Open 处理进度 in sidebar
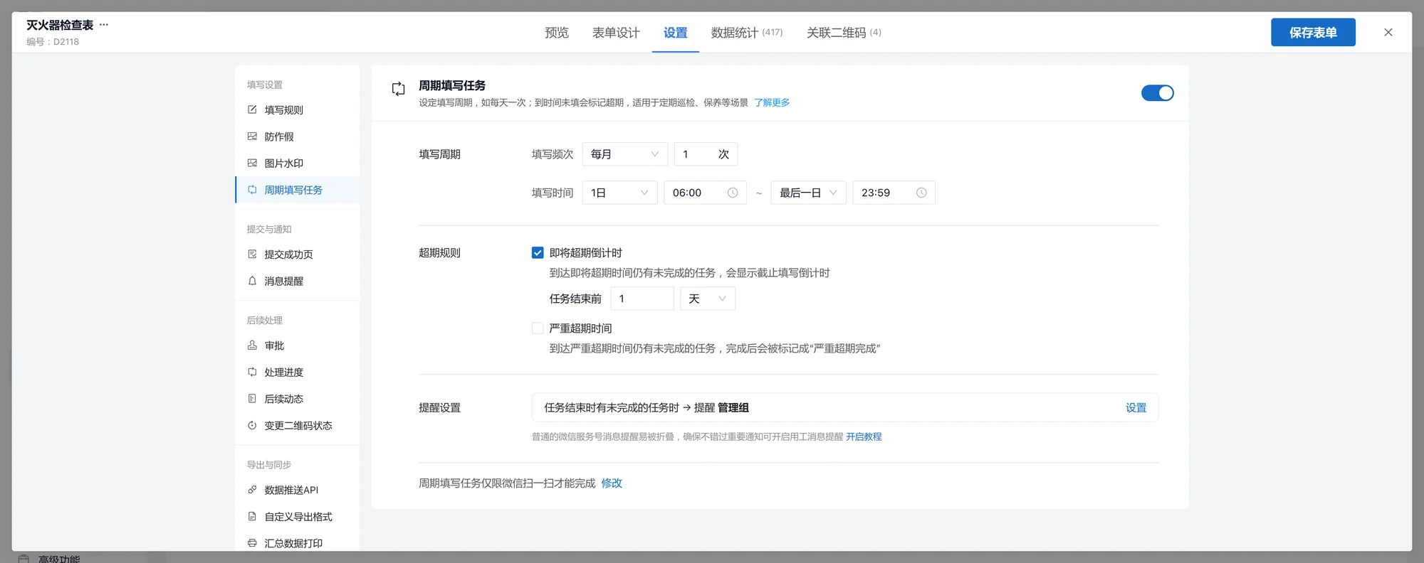Screen dimensions: 1424x563 click(298, 372)
